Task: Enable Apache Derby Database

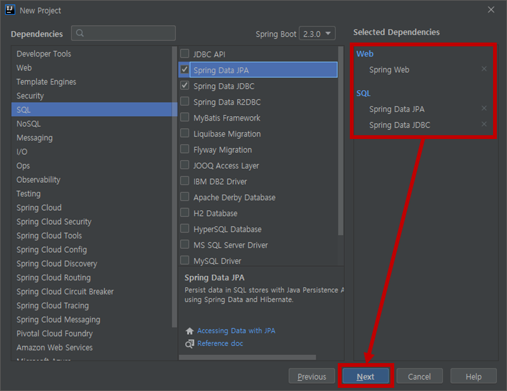Action: point(184,196)
